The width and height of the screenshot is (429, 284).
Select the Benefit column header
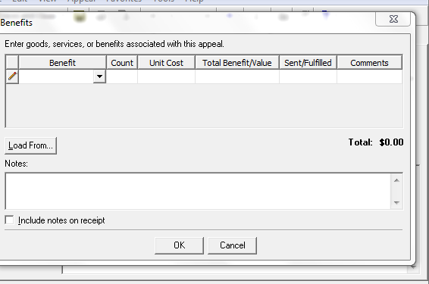[62, 63]
